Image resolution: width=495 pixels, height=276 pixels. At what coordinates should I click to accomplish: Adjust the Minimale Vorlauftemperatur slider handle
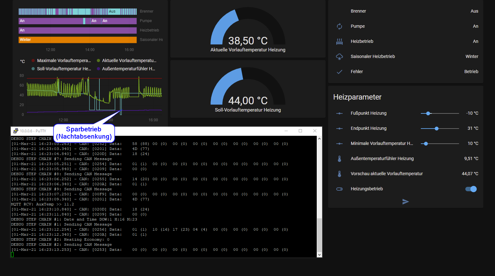click(x=426, y=143)
